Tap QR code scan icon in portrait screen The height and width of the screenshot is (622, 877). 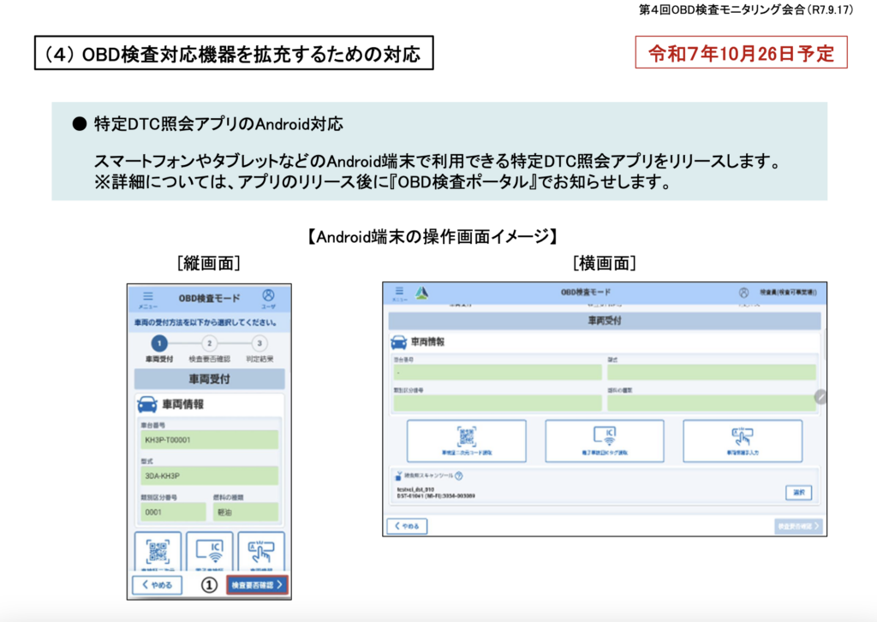(158, 550)
